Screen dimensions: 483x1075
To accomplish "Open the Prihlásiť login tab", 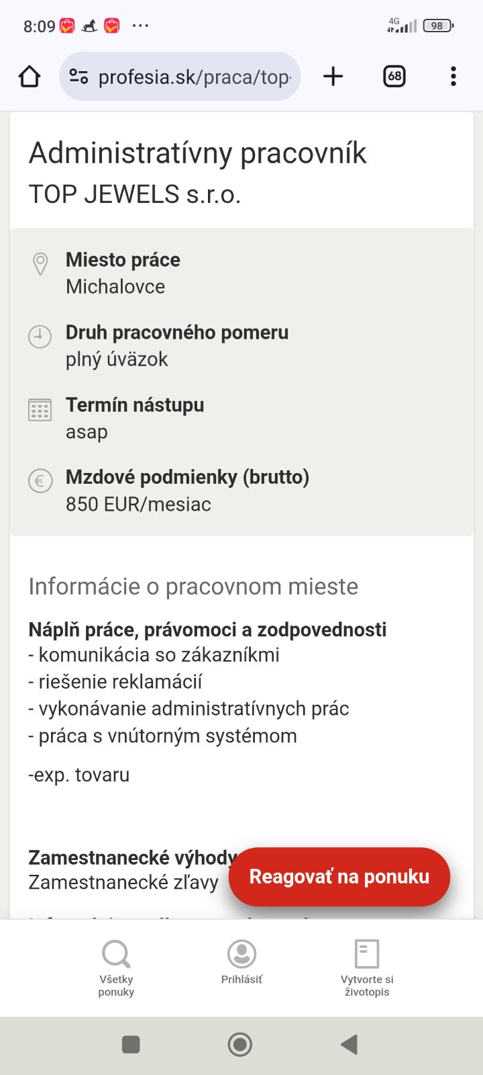I will click(241, 962).
